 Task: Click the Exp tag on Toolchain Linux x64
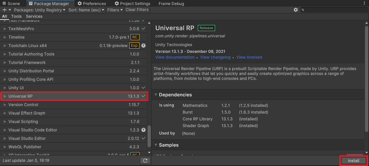[x=134, y=46]
